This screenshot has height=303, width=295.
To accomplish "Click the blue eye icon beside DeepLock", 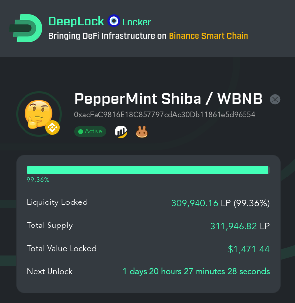I will click(114, 21).
